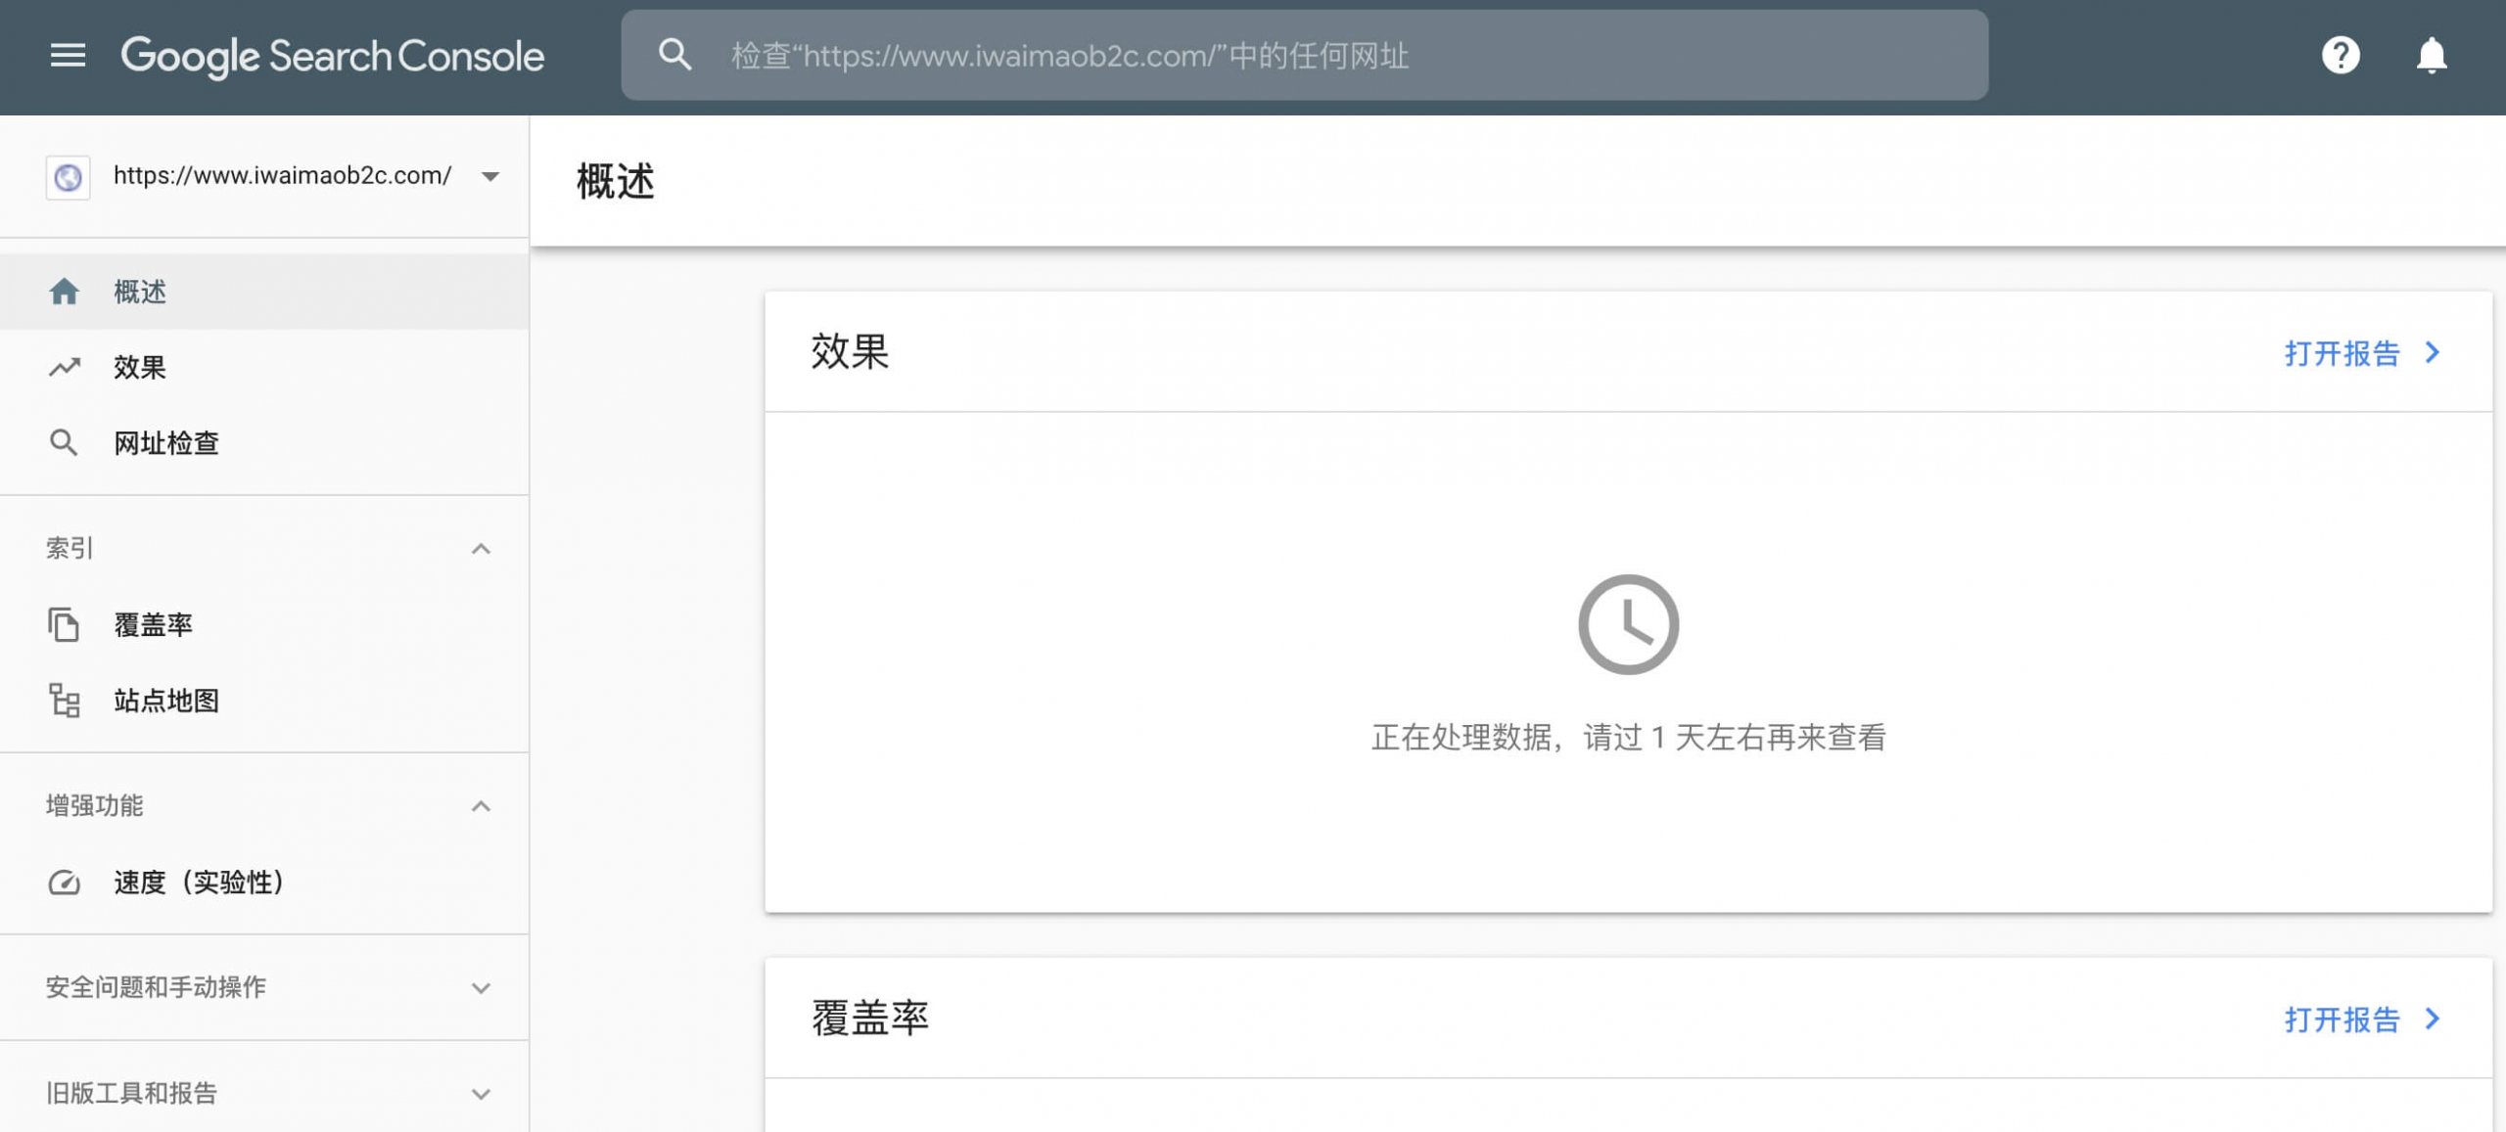
Task: Click the 覆盖率 card title
Action: pyautogui.click(x=869, y=1019)
